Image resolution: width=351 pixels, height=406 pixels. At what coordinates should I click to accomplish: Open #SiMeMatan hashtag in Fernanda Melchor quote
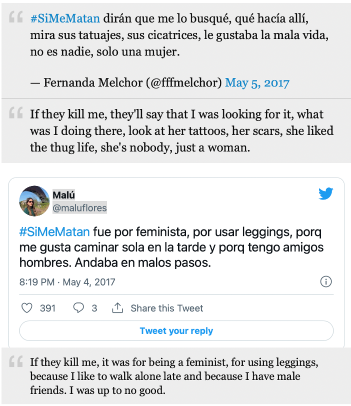(x=65, y=18)
